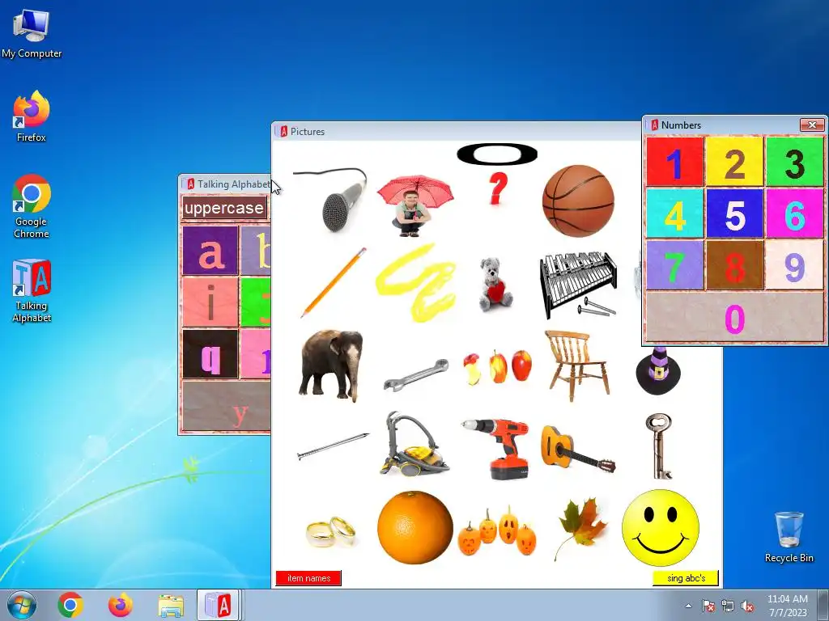Select the My Computer desktop icon
This screenshot has height=621, width=829.
tap(32, 34)
